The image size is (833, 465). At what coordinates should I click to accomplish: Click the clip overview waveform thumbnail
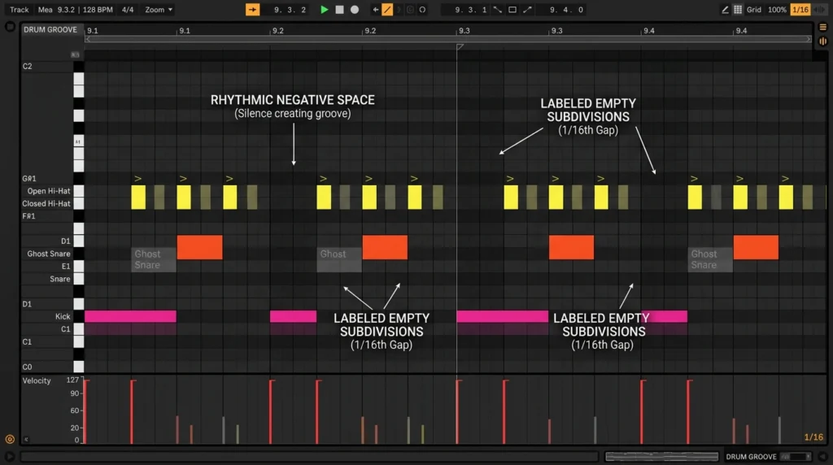tap(661, 456)
